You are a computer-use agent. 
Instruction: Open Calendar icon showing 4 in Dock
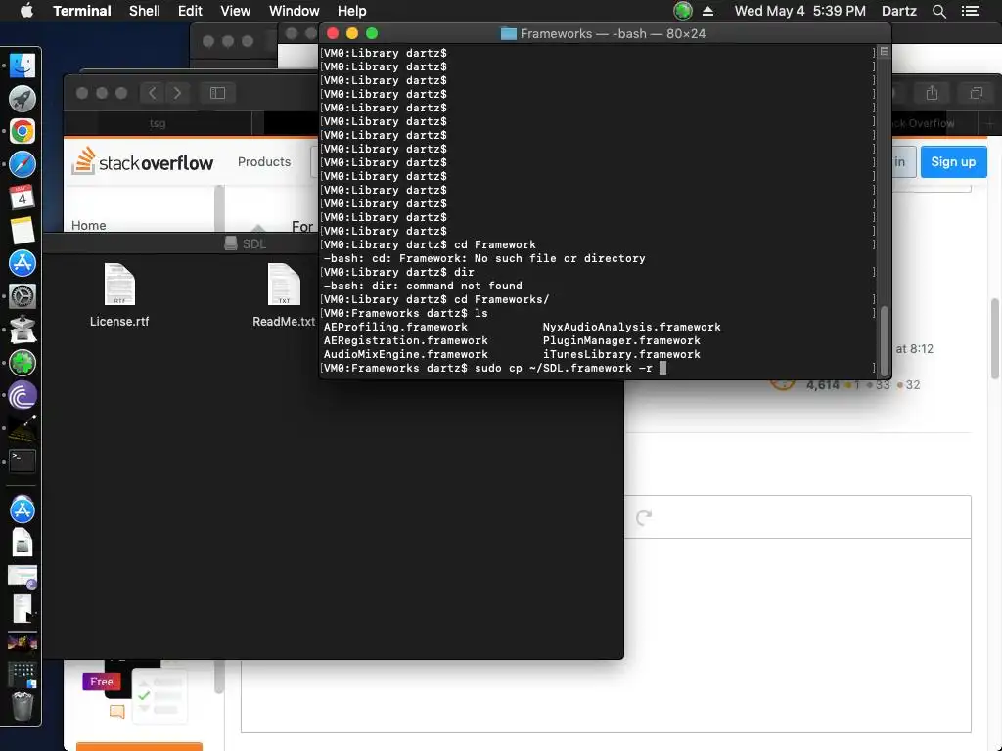(23, 198)
